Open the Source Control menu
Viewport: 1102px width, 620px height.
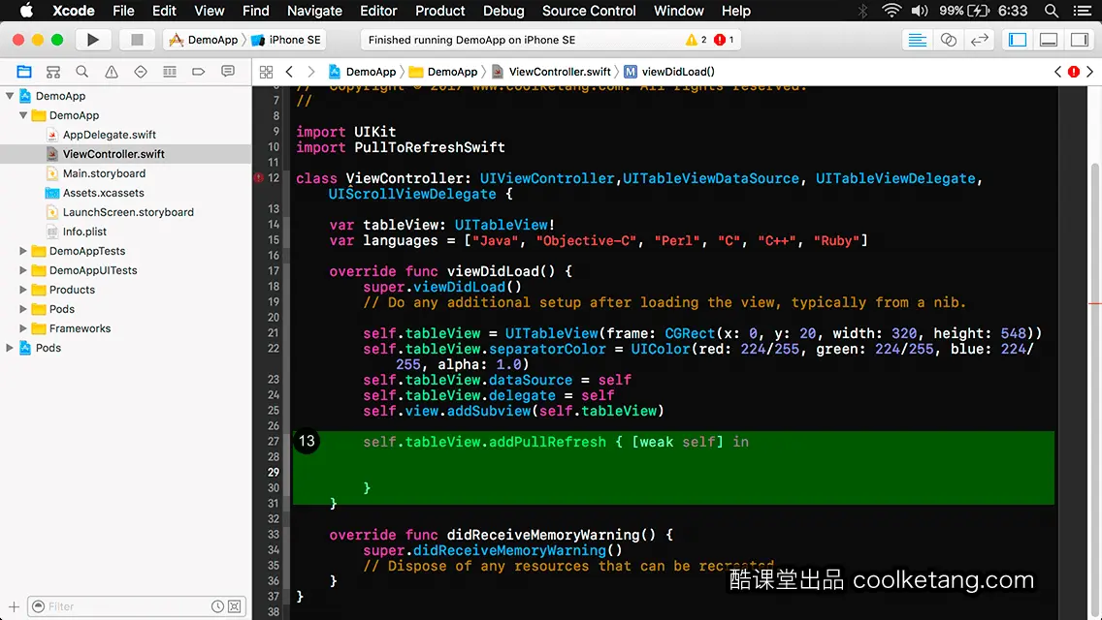(x=589, y=11)
